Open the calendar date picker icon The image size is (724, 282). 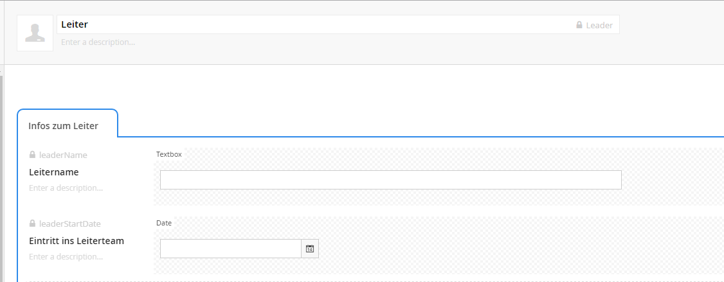pyautogui.click(x=310, y=249)
